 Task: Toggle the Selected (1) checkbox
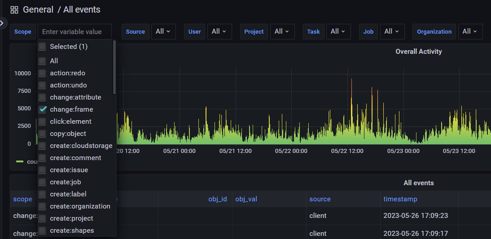coord(42,47)
